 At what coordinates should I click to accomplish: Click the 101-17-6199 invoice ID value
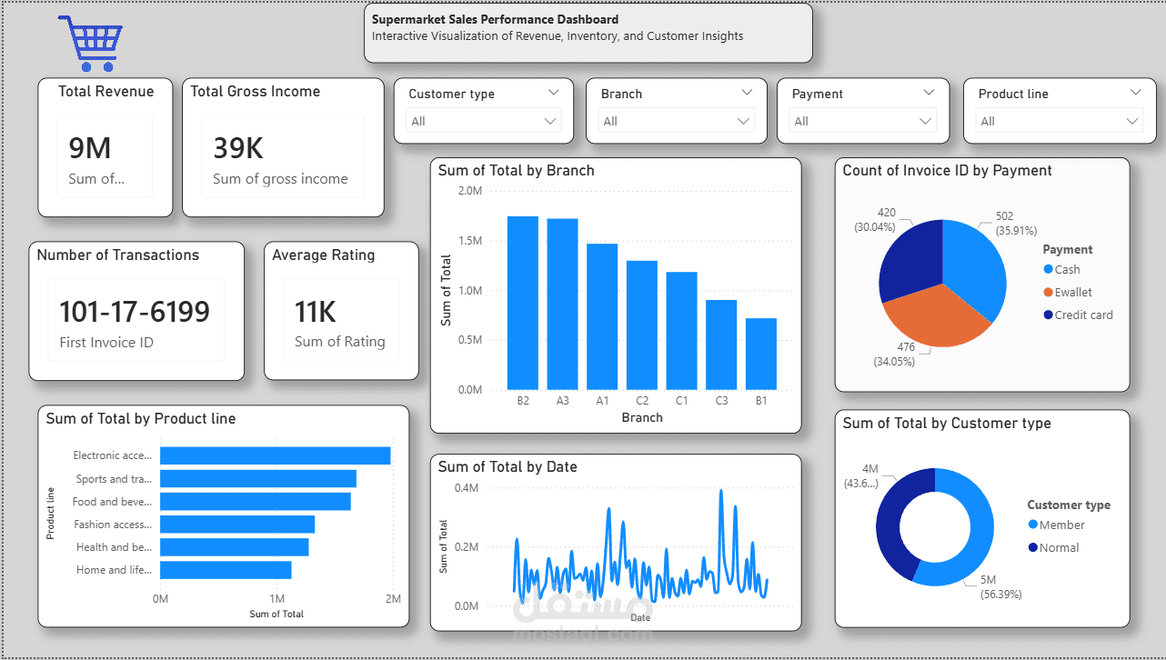[x=135, y=312]
